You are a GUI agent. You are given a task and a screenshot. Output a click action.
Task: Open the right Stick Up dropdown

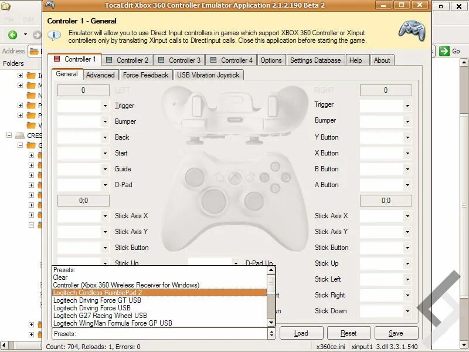coord(407,263)
